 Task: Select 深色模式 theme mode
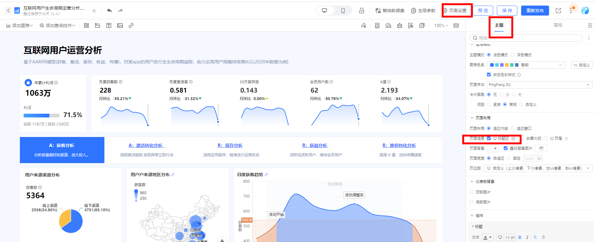pyautogui.click(x=513, y=55)
